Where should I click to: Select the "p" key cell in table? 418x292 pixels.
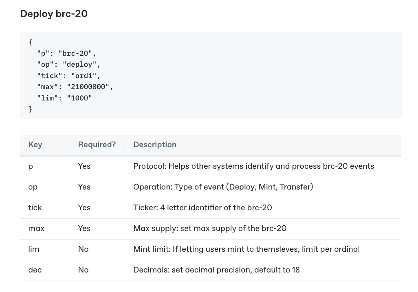[31, 166]
